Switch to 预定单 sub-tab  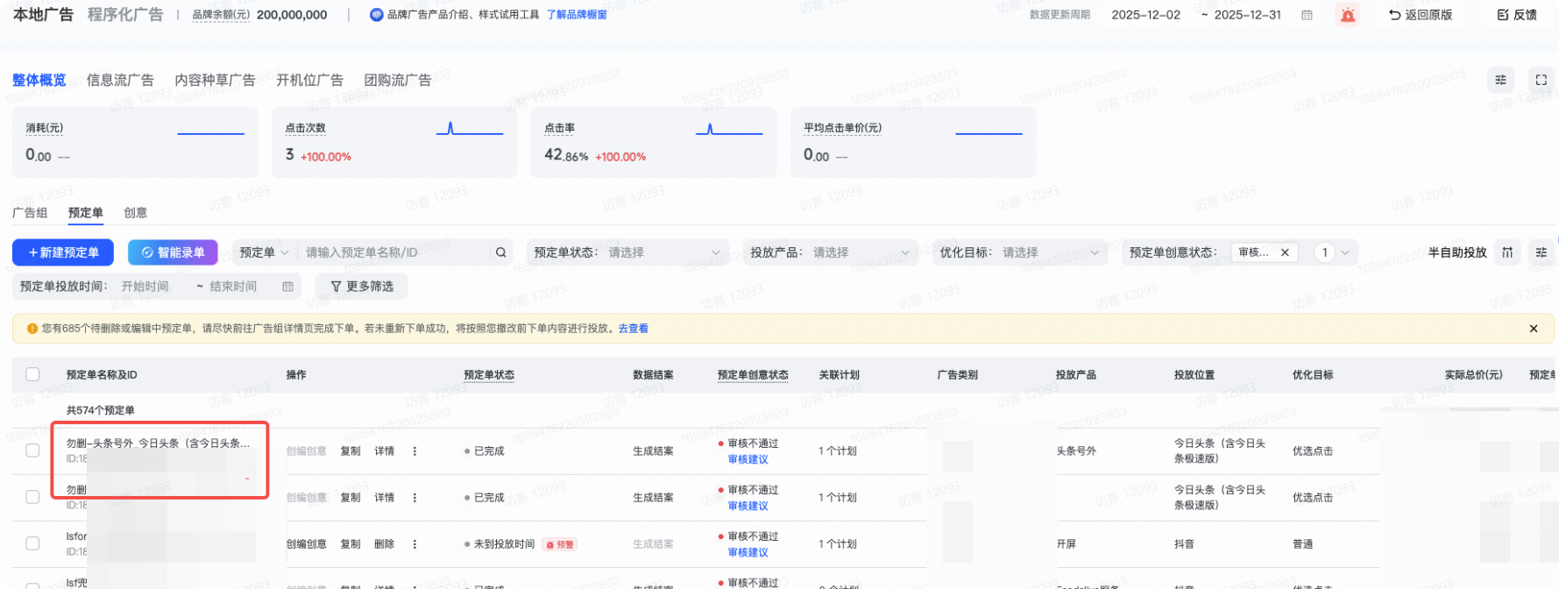86,213
